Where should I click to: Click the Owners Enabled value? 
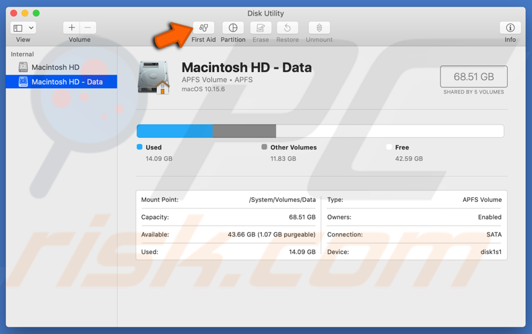click(490, 218)
